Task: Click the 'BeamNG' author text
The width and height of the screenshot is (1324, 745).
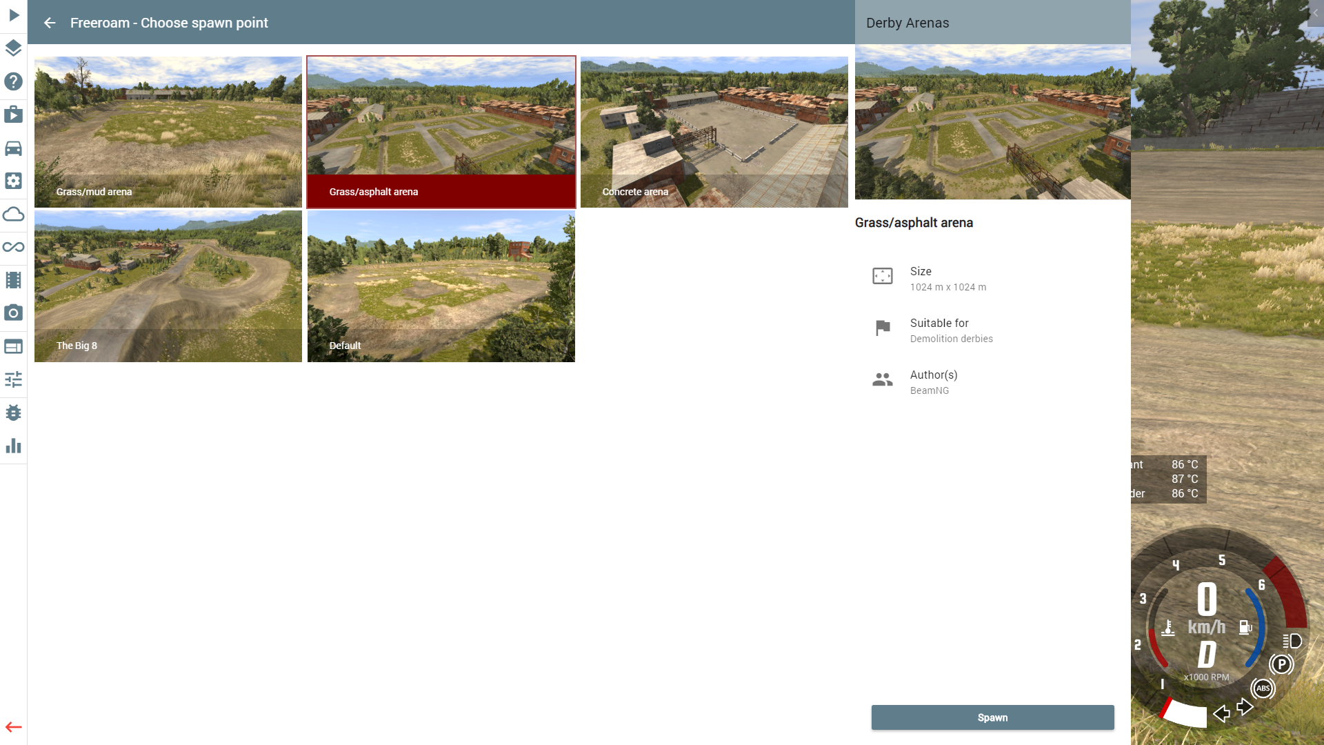Action: tap(930, 390)
